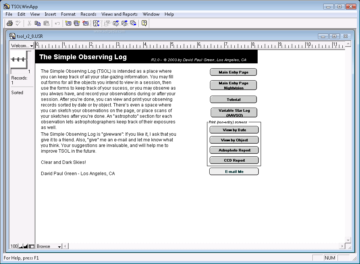Click the third record-set icon before Help
360x264 pixels.
[x=133, y=23]
